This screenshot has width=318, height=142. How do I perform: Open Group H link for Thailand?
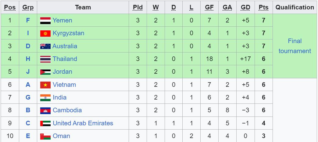pos(28,59)
